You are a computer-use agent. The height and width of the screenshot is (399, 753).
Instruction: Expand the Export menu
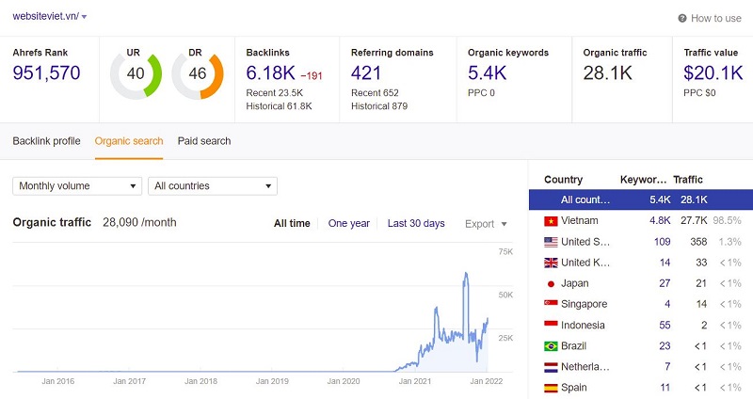pos(486,224)
